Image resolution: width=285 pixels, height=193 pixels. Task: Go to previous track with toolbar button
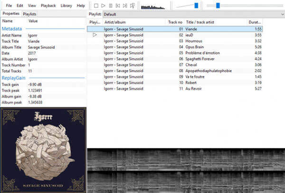(x=118, y=6)
